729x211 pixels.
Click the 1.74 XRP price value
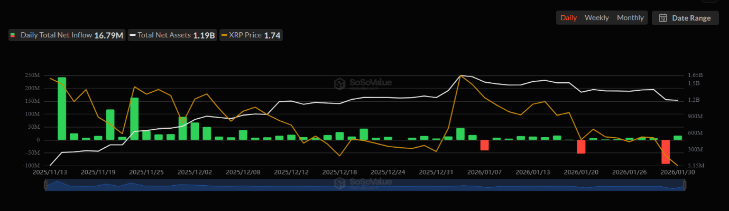point(272,35)
